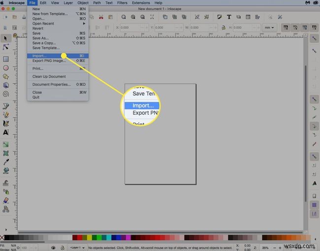Select the Spray tool
This screenshot has height=251, width=320.
coord(6,191)
